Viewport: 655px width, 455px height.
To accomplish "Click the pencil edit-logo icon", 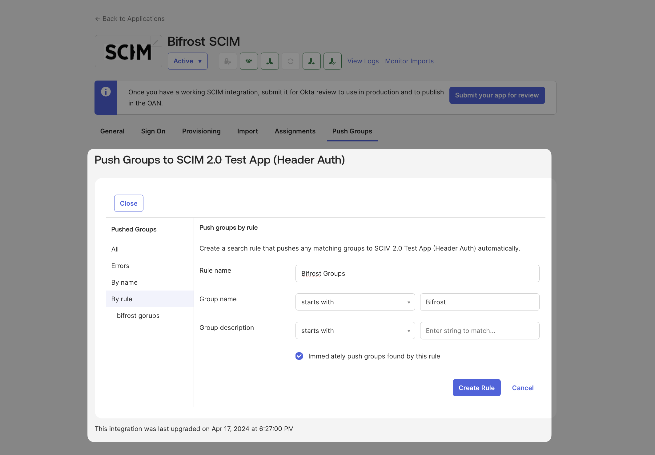I will [156, 42].
